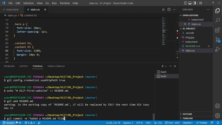Toggle the primary side bar layout icon
Image resolution: width=222 pixels, height=125 pixels.
pos(186,3)
